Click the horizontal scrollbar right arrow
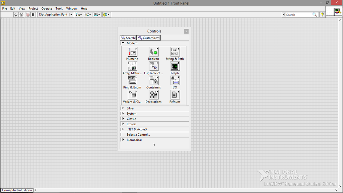Image resolution: width=343 pixels, height=193 pixels. [x=336, y=190]
